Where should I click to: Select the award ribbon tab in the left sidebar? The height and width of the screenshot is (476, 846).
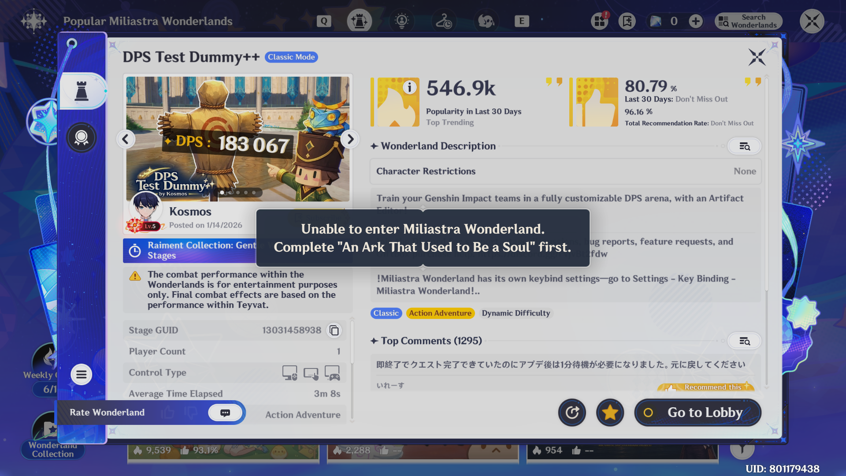(x=82, y=138)
